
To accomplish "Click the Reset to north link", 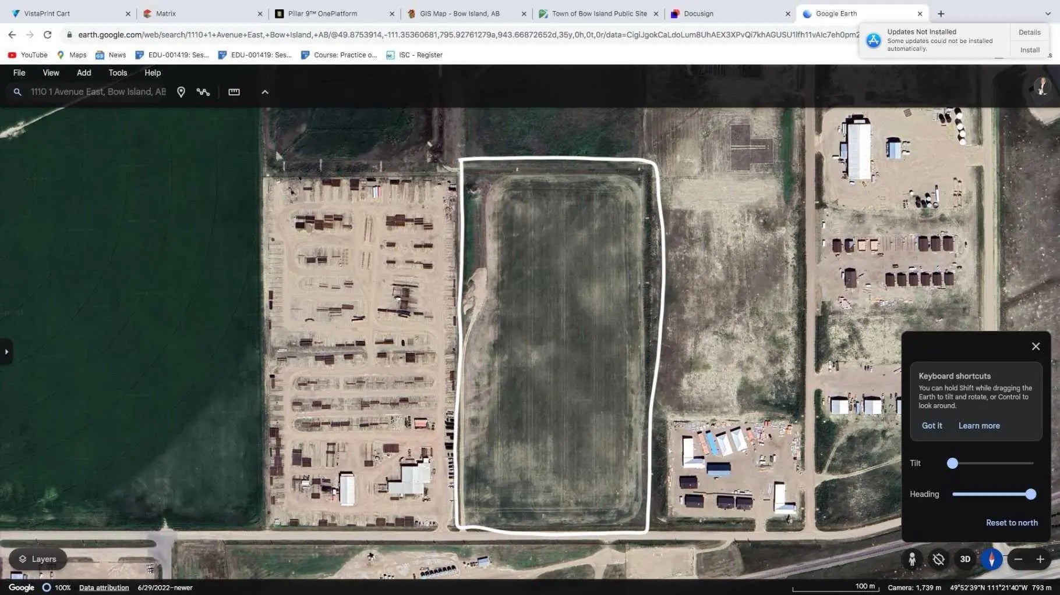I will pyautogui.click(x=1012, y=523).
